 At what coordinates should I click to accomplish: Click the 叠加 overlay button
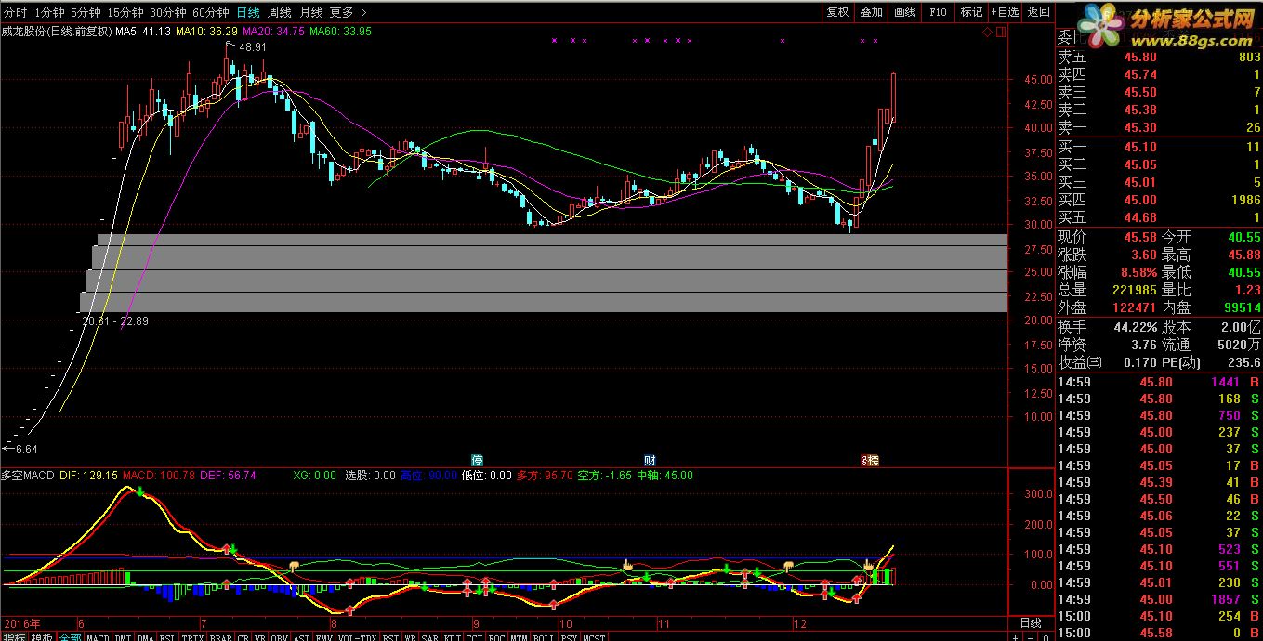click(871, 12)
